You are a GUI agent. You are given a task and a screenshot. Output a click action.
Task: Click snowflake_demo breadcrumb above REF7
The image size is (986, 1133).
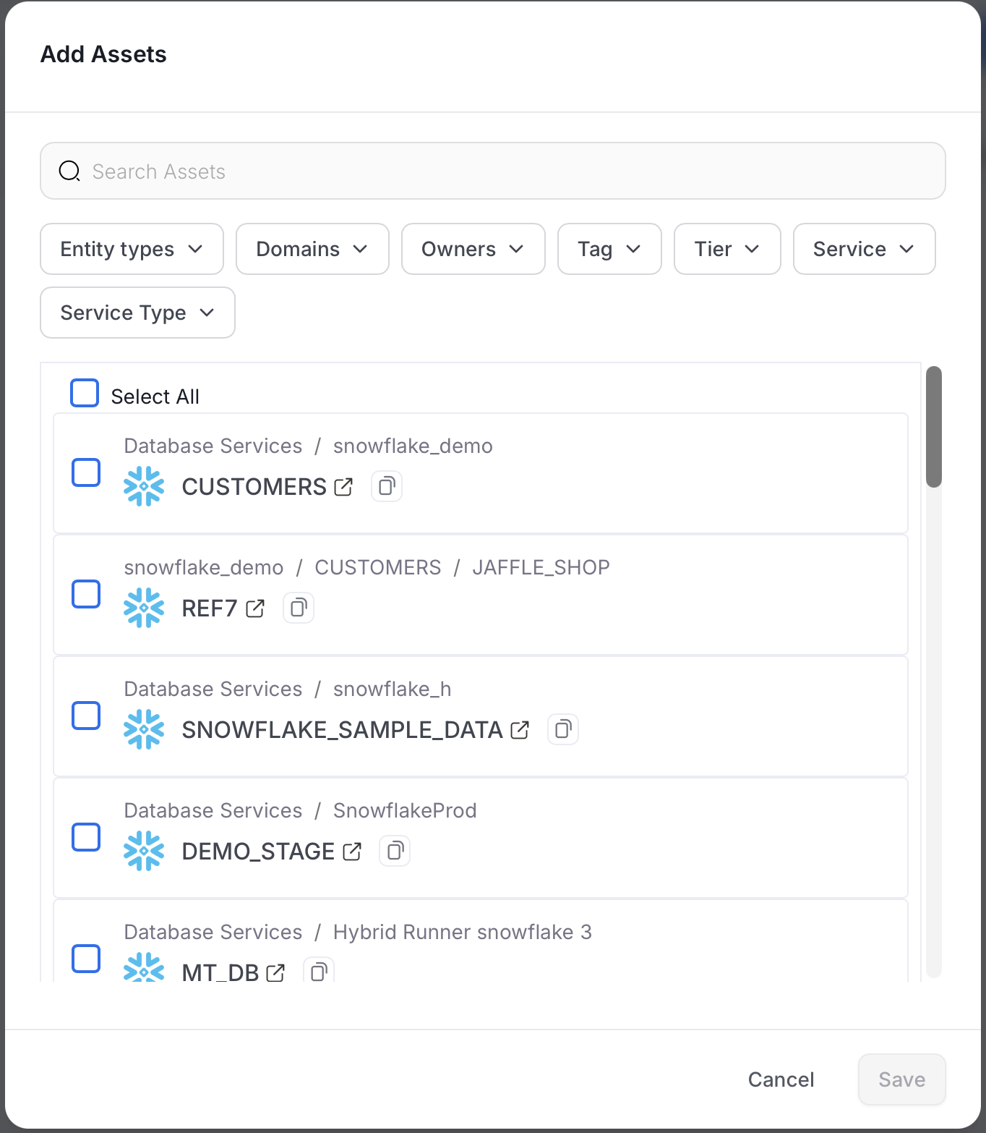pos(204,567)
